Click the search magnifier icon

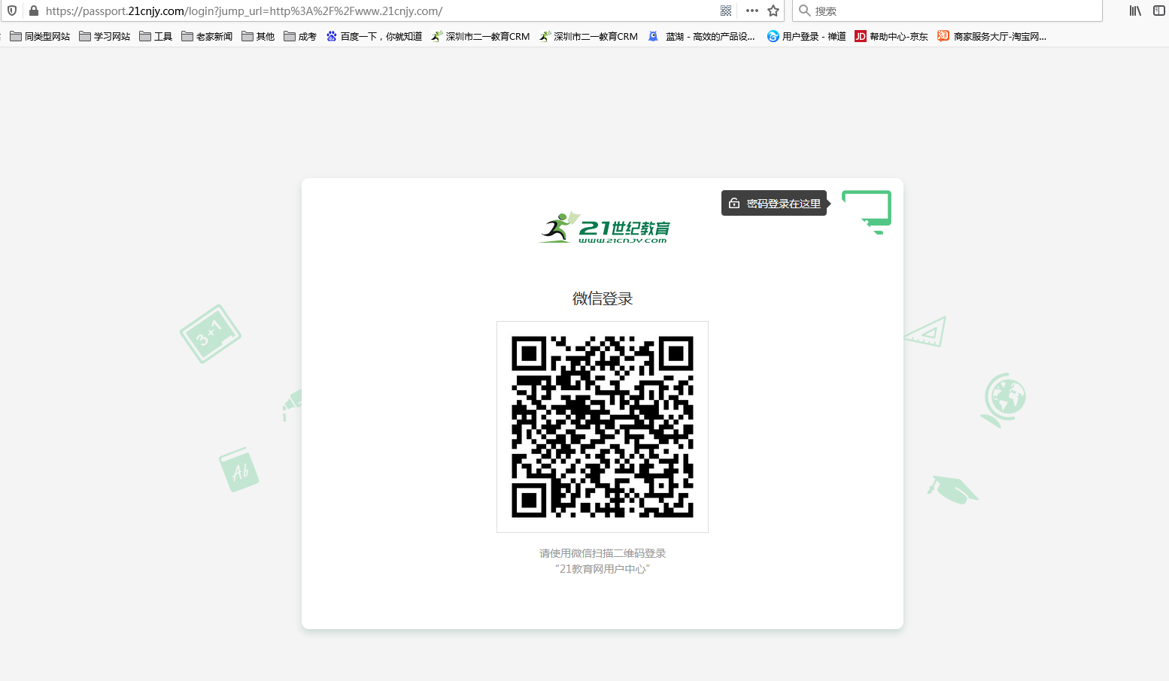pos(804,11)
